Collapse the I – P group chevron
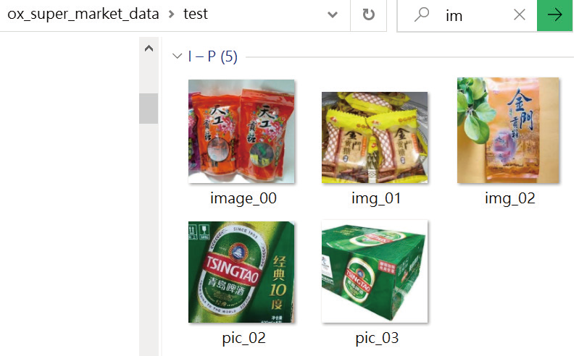 (178, 56)
